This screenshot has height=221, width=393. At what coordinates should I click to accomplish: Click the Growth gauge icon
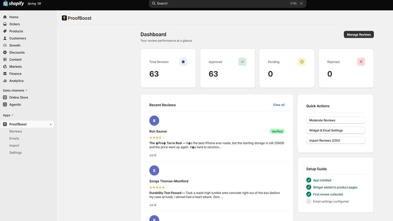[5, 45]
